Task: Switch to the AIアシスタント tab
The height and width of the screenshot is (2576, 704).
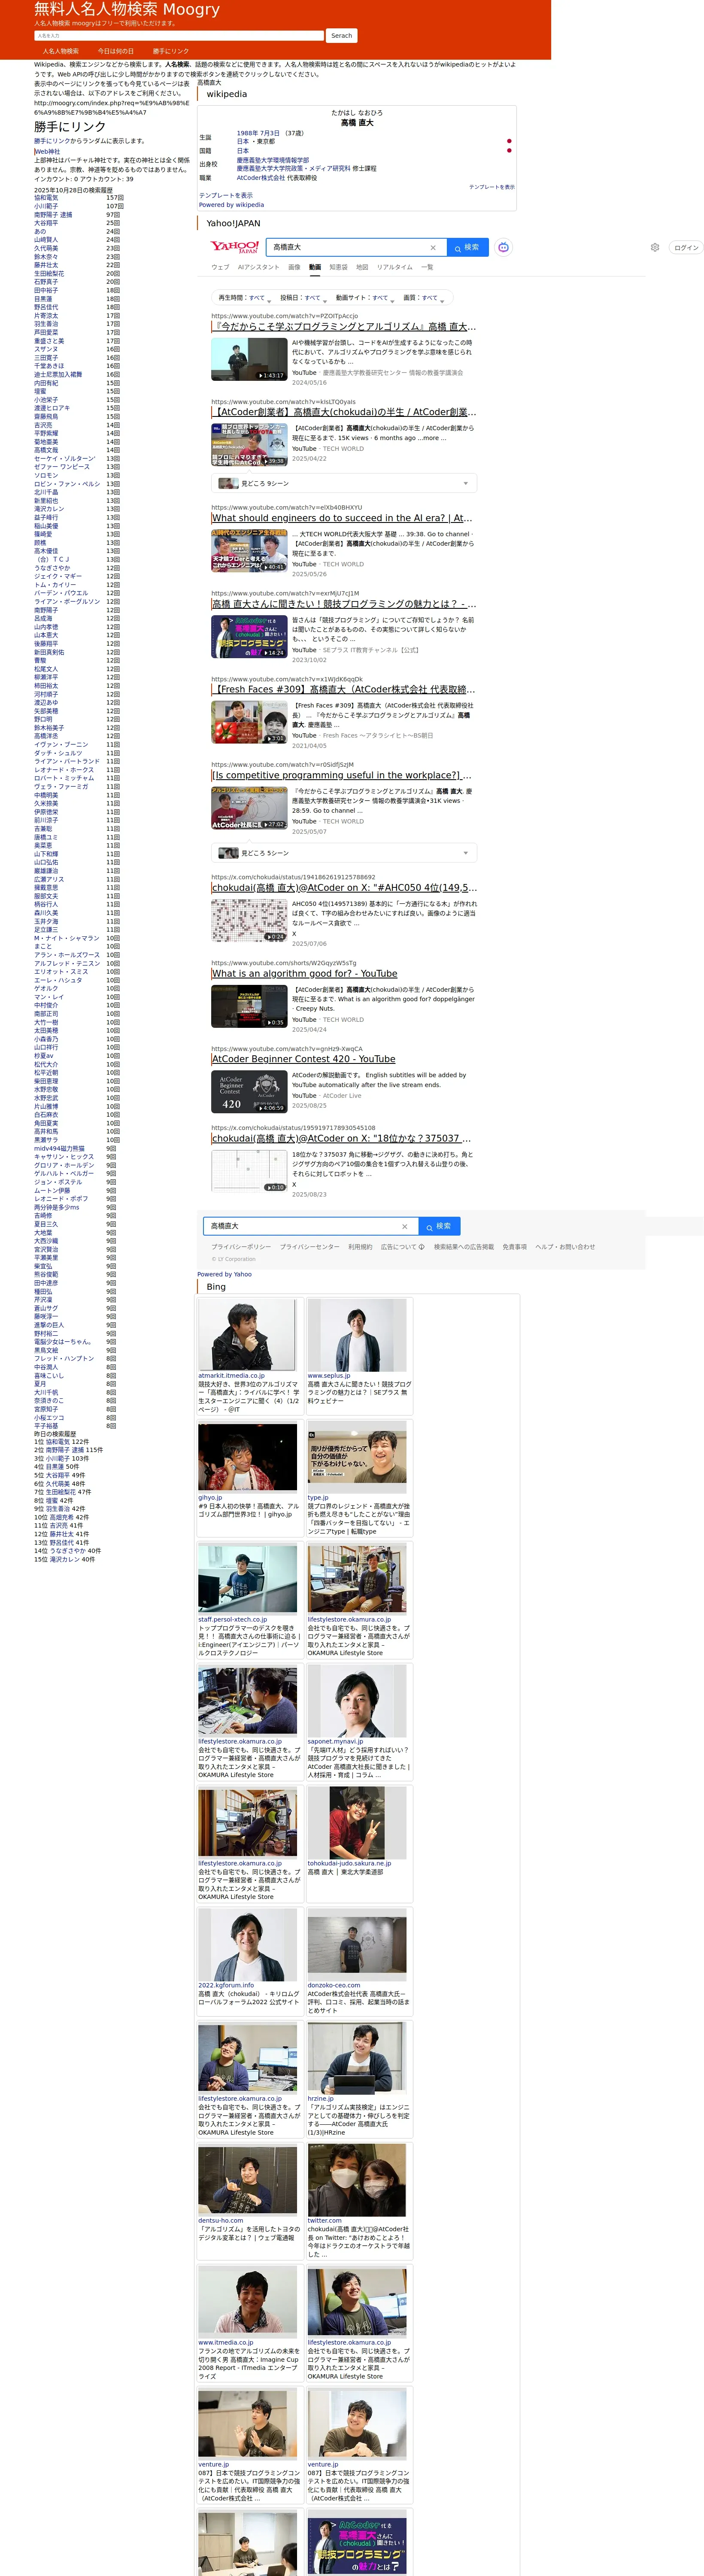Action: click(x=259, y=268)
